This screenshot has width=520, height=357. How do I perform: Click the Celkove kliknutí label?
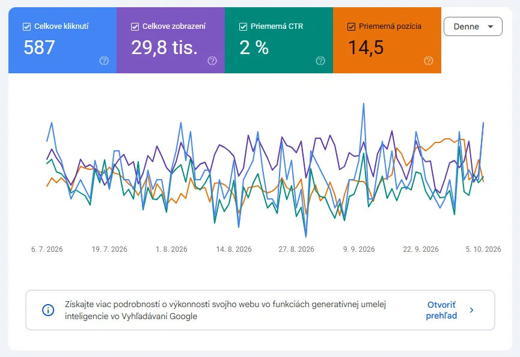click(61, 26)
